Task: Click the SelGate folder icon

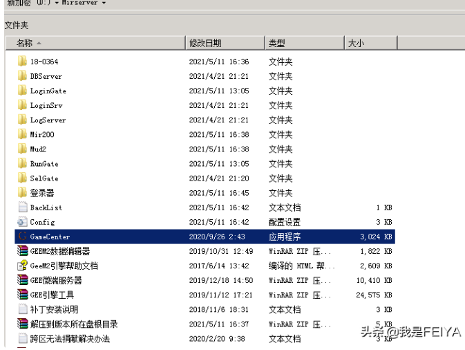Action: click(x=22, y=178)
